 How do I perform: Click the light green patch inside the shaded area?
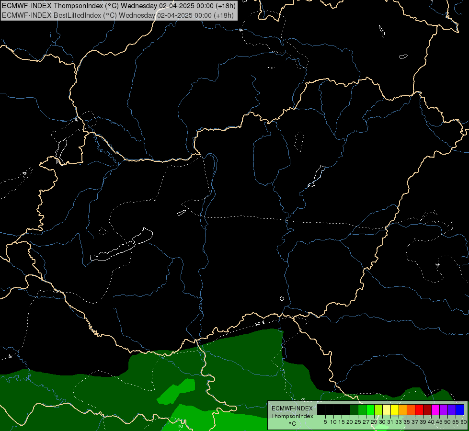pyautogui.click(x=176, y=391)
